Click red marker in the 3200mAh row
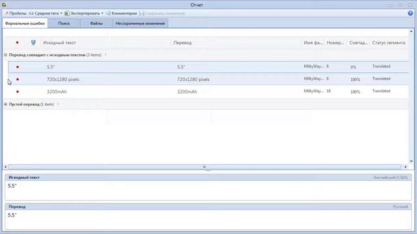This screenshot has width=417, height=234. pos(18,92)
